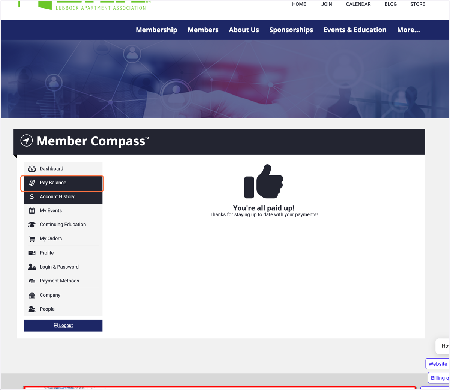Open Profile settings
450x390 pixels.
coord(63,253)
